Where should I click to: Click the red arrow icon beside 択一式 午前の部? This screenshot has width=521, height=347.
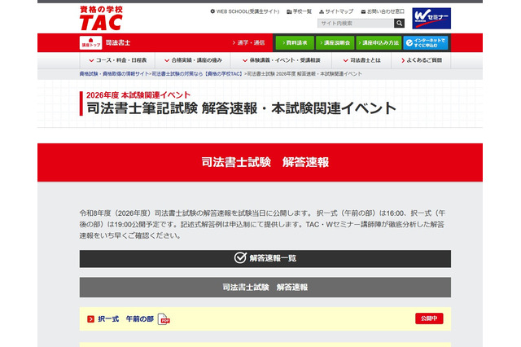[x=90, y=319]
